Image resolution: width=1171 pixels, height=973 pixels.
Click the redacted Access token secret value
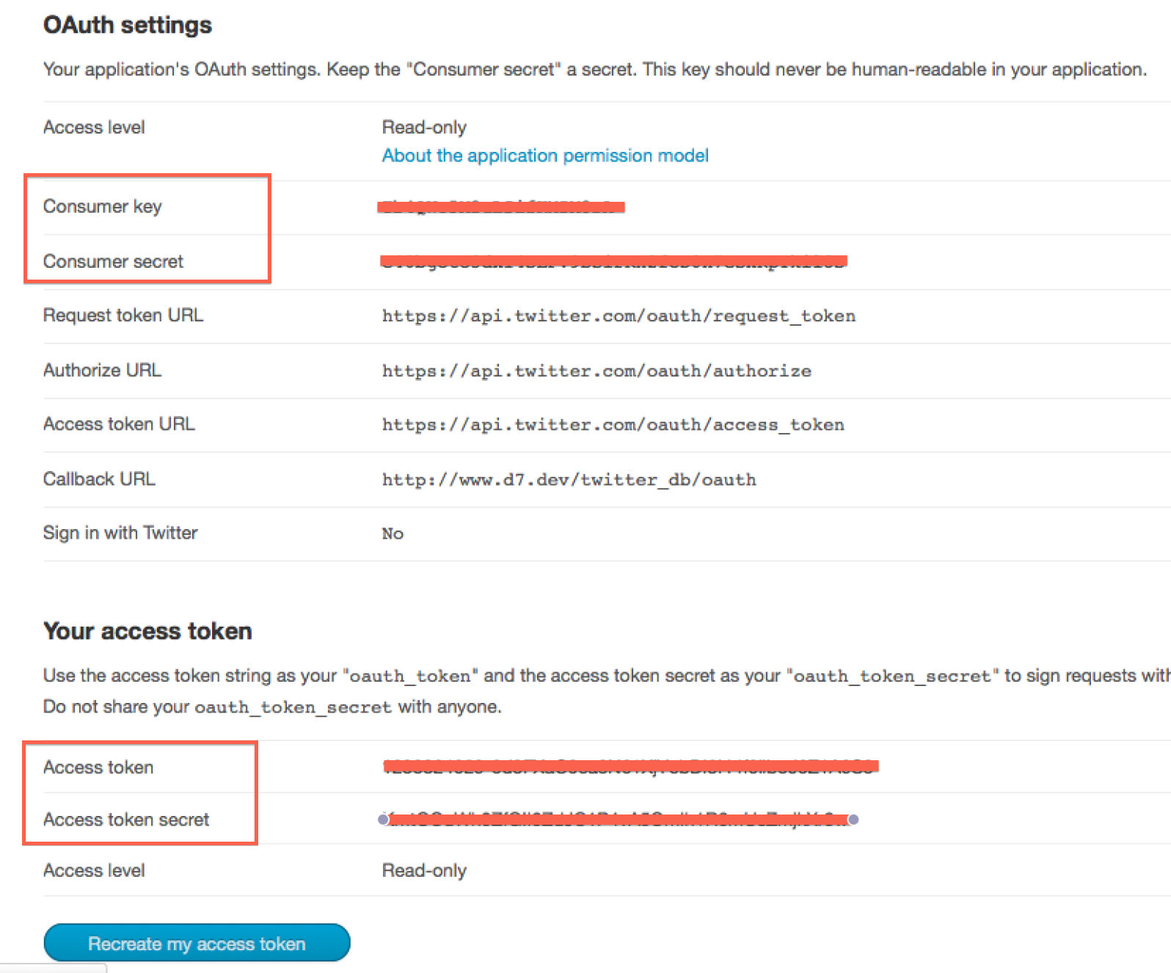(618, 820)
